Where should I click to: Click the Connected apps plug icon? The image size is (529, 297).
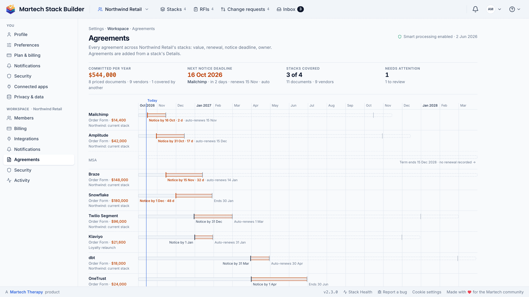9,87
